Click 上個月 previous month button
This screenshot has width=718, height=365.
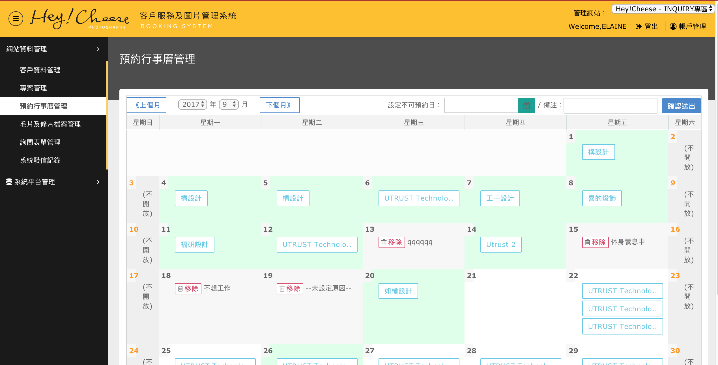click(x=147, y=105)
